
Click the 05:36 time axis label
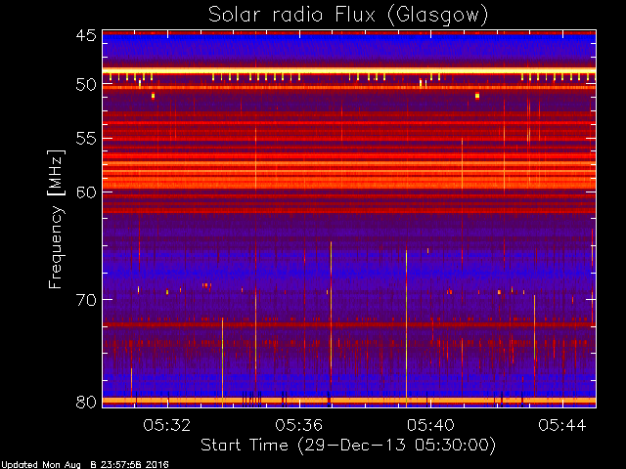(x=299, y=426)
